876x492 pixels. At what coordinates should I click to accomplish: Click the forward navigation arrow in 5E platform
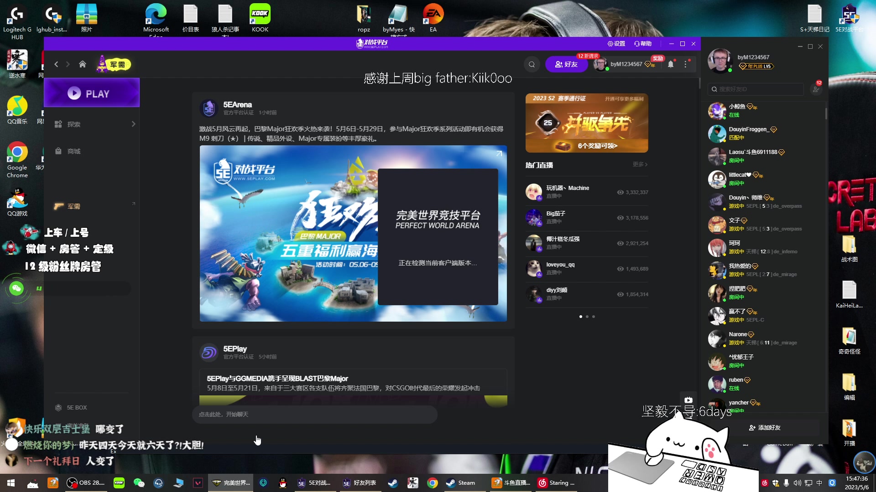tap(68, 64)
